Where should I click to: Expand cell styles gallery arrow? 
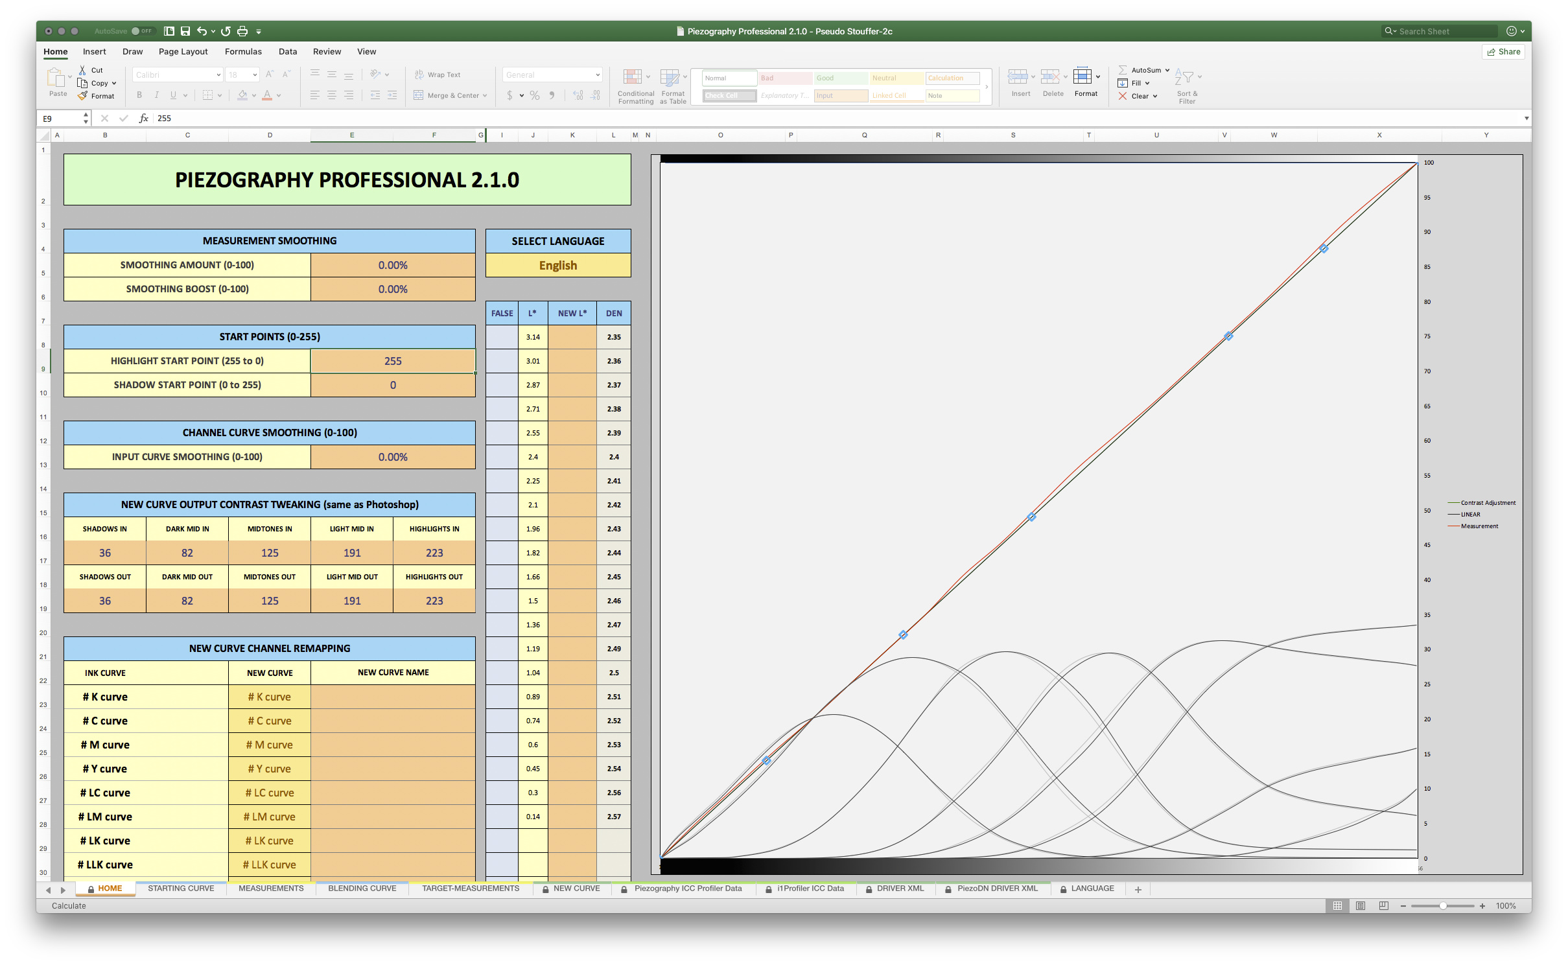point(987,86)
